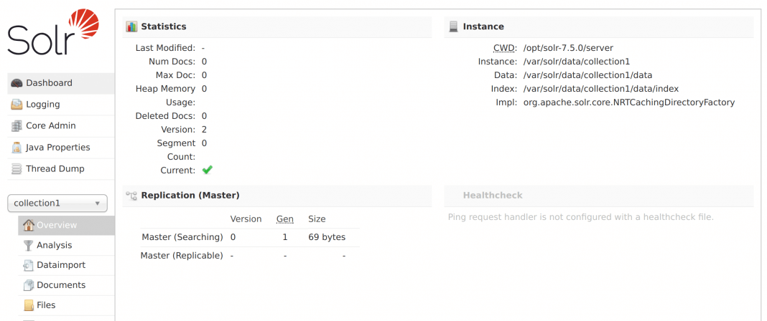
Task: Click the green Current checkmark
Action: [208, 170]
